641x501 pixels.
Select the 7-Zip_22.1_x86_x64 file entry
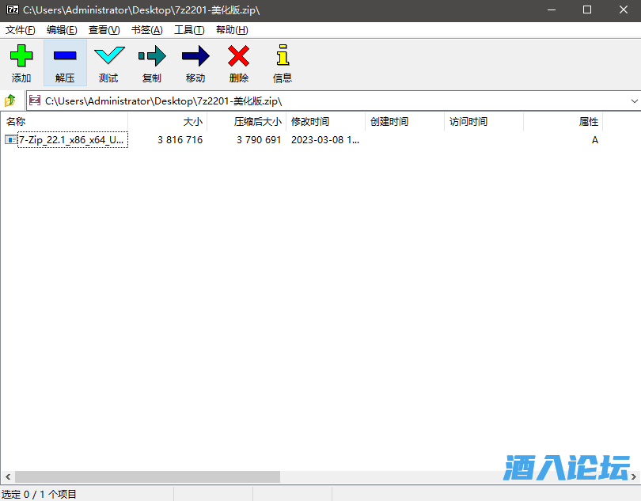(71, 140)
